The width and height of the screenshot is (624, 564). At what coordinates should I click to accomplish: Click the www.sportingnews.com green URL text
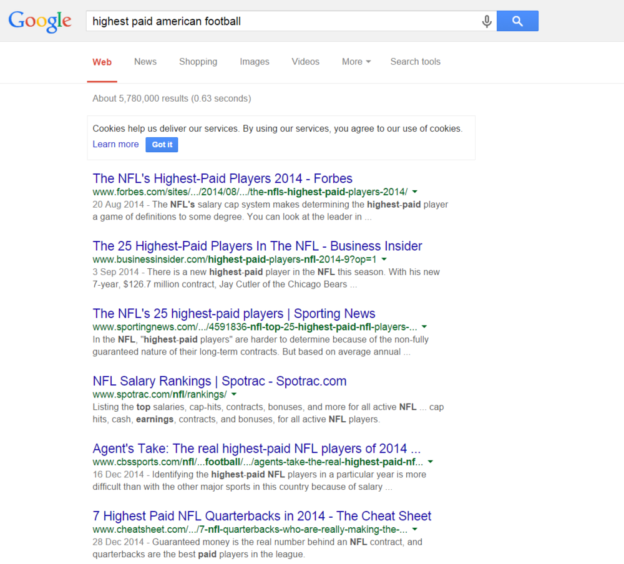[255, 327]
